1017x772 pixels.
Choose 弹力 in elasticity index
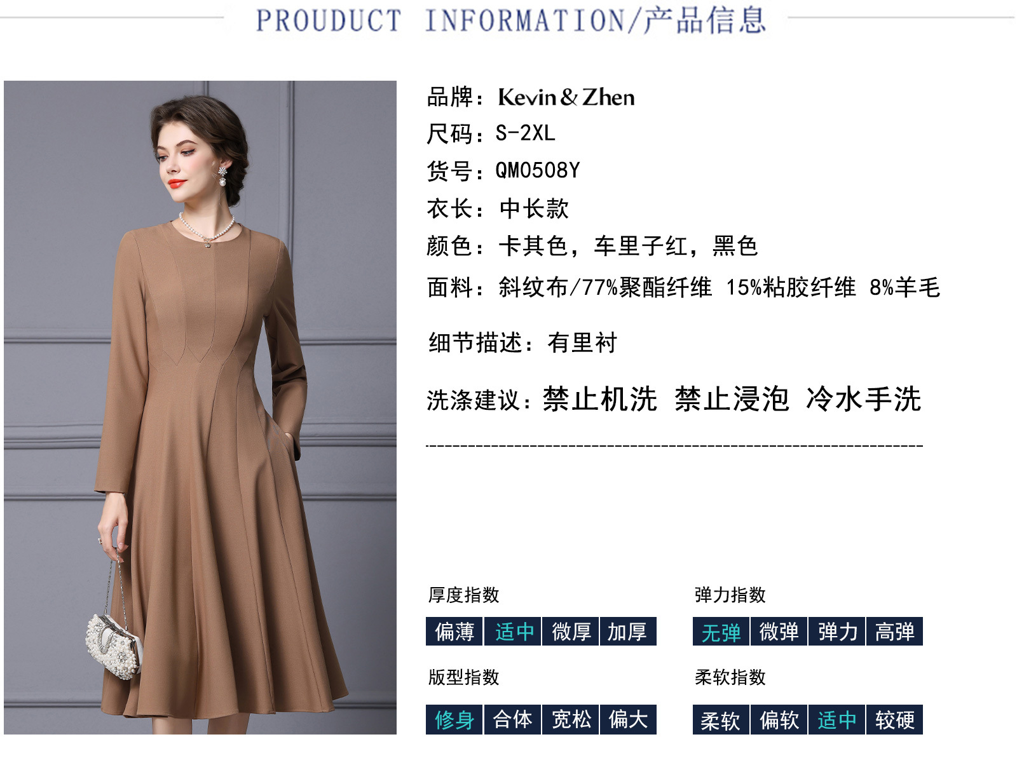pyautogui.click(x=837, y=632)
